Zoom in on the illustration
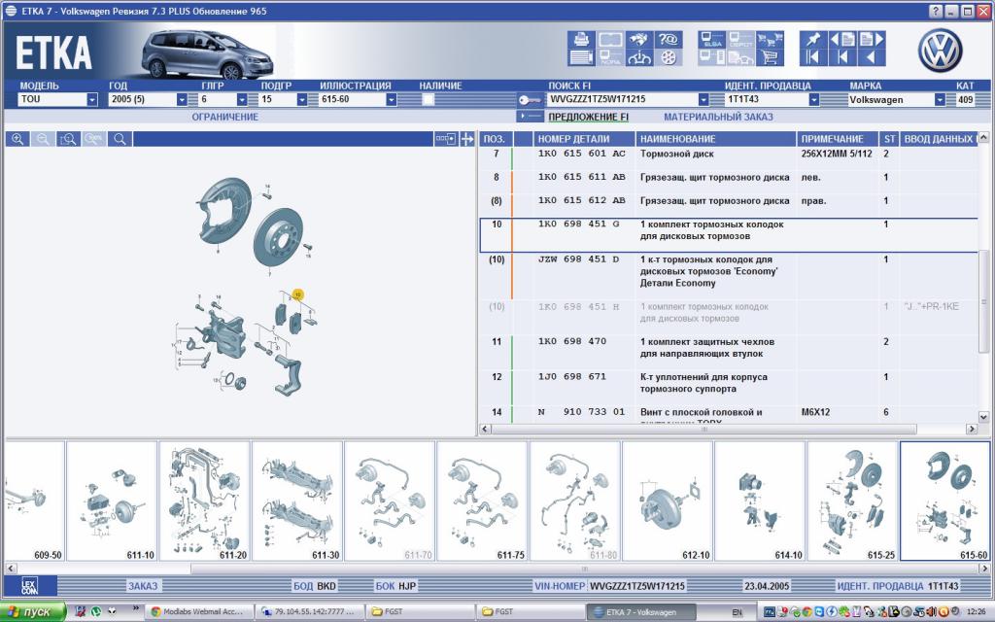 click(x=17, y=139)
